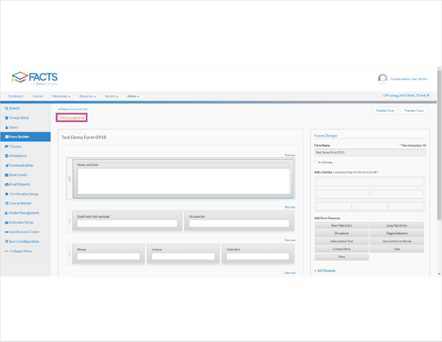Click the LPTraining (INTERNAL TEAM) link
442x342 pixels.
(404, 96)
